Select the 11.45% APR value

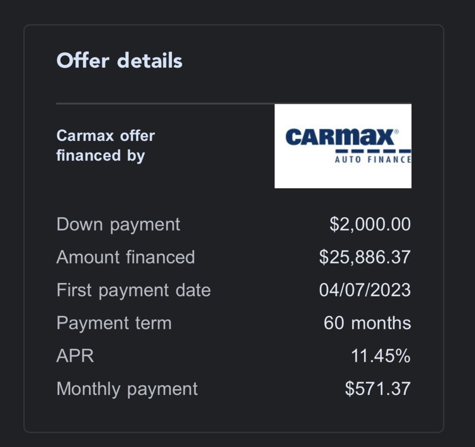(380, 356)
